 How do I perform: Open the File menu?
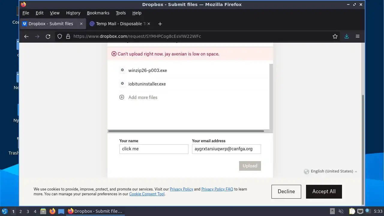(x=26, y=13)
